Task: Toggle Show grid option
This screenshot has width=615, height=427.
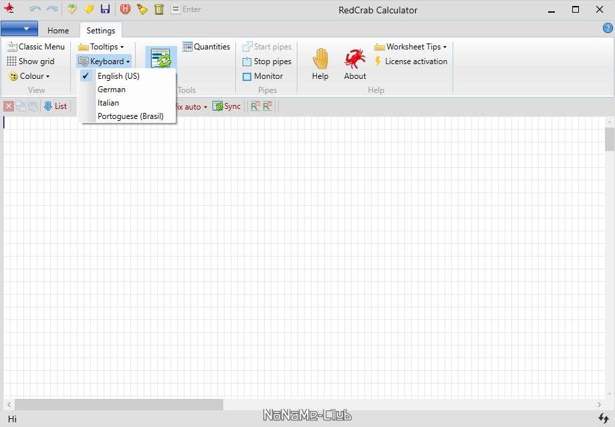Action: coord(31,61)
